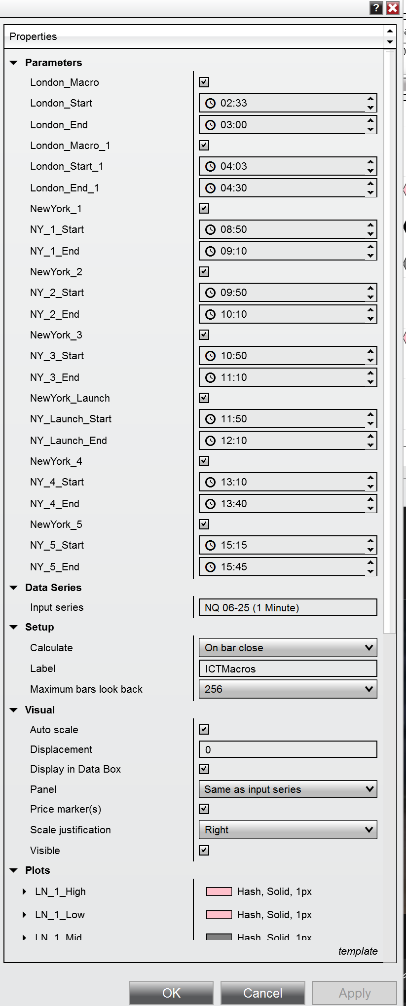Click the clock icon in NY_2_End field
406x1006 pixels.
click(211, 314)
